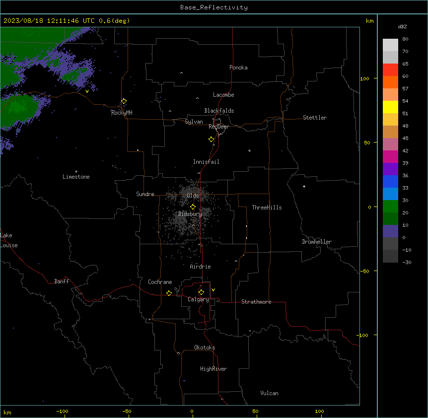Click the Airdrie label
The image size is (428, 418).
201,267
